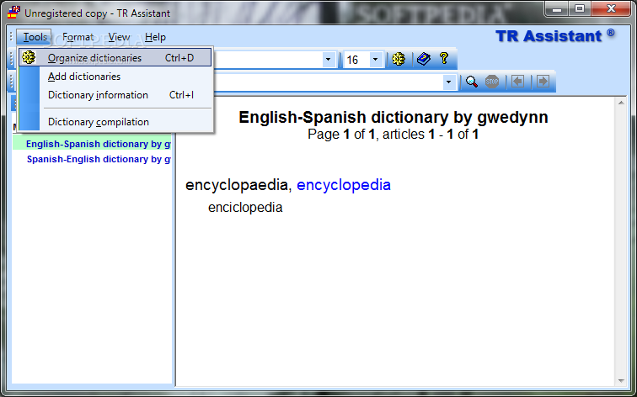This screenshot has width=637, height=397.
Task: Click the scrollbar down arrow in article pane
Action: [621, 380]
